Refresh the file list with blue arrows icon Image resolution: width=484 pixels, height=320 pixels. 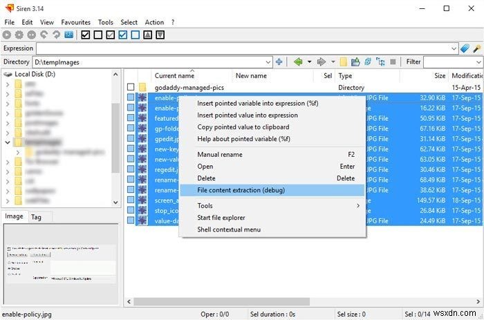(x=368, y=62)
